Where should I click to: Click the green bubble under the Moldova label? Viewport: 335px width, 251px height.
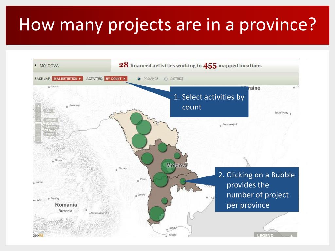click(x=168, y=166)
